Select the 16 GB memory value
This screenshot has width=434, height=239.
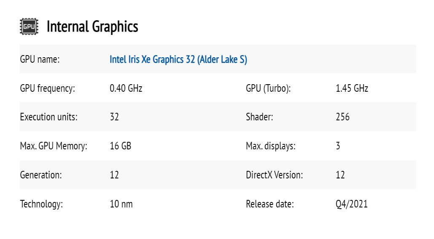click(120, 146)
